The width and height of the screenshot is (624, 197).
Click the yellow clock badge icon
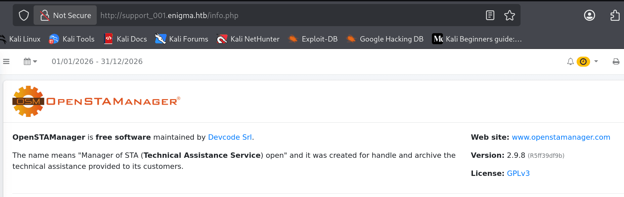coord(583,62)
